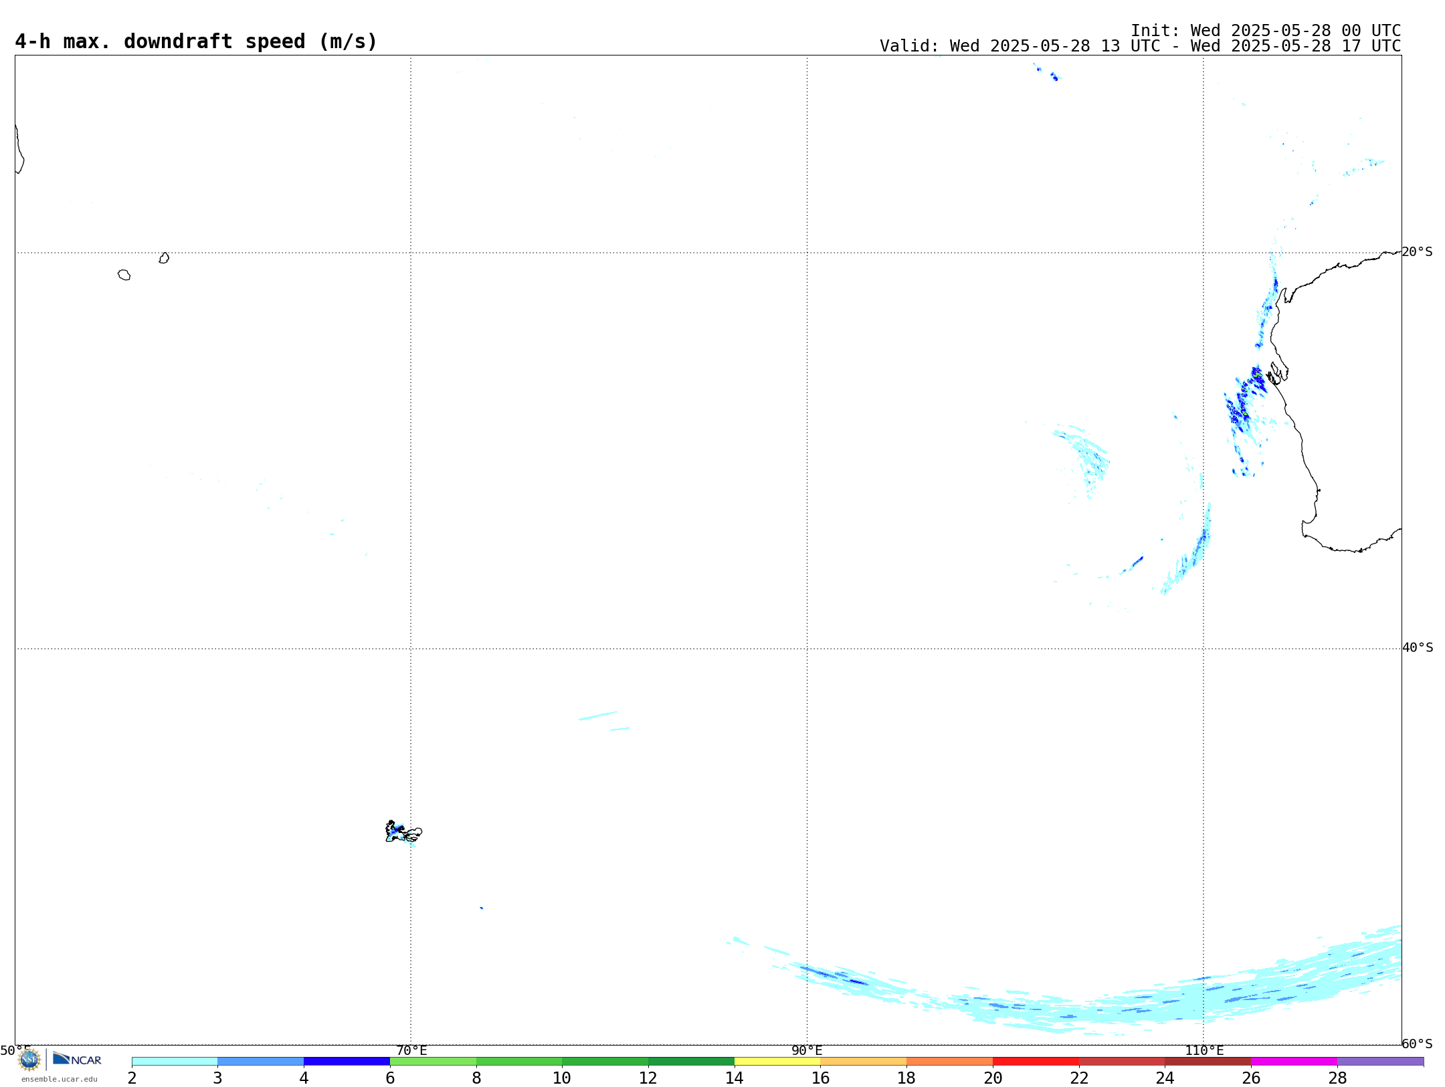The width and height of the screenshot is (1445, 1087).
Task: Click the colorbar tick label '2'
Action: (x=132, y=1078)
